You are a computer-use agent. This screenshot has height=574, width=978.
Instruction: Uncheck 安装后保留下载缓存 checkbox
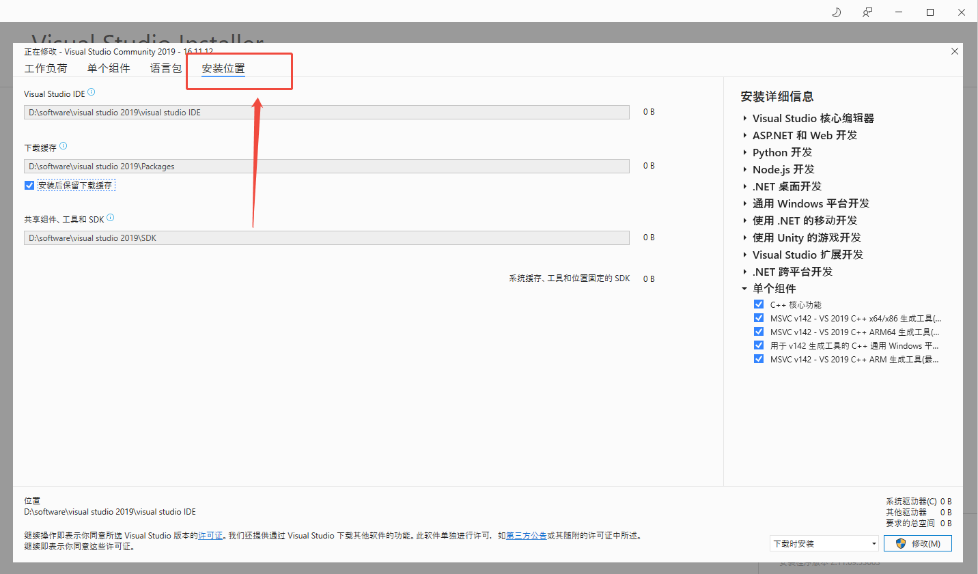click(x=29, y=186)
